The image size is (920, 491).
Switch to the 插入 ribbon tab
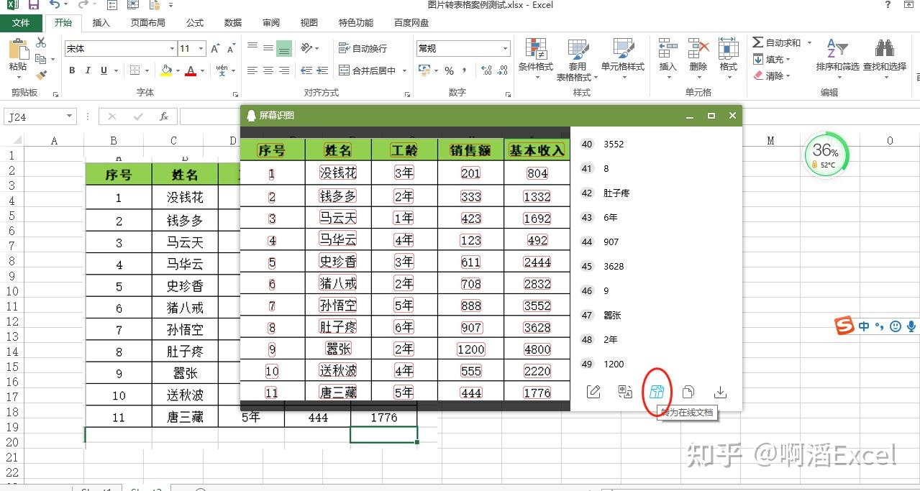pyautogui.click(x=100, y=22)
